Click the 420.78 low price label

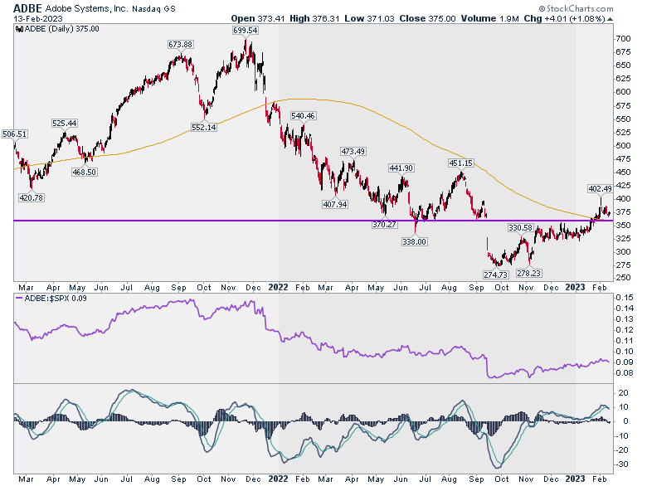tap(32, 198)
